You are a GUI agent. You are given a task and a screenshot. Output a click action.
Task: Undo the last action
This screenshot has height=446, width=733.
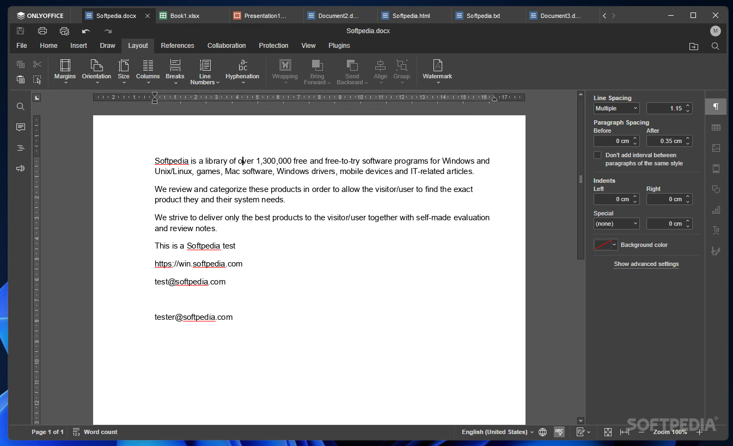pos(86,31)
